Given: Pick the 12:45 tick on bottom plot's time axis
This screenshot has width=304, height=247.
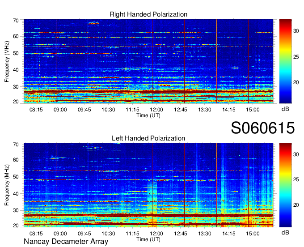Looking at the screenshot, I should click(181, 234).
